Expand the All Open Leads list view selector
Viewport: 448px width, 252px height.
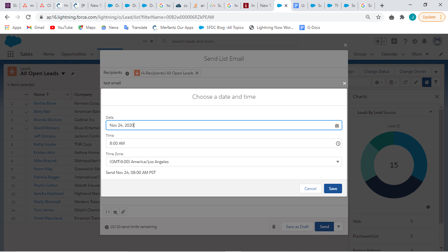tap(63, 74)
